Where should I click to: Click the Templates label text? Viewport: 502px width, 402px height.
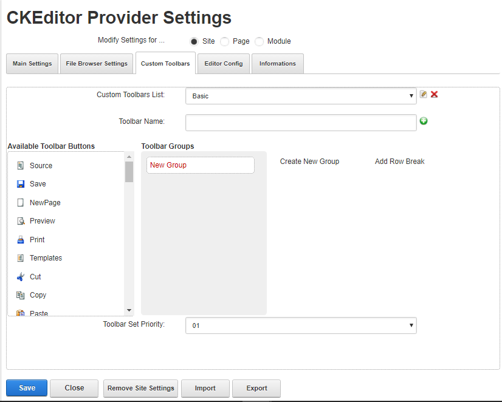(46, 258)
